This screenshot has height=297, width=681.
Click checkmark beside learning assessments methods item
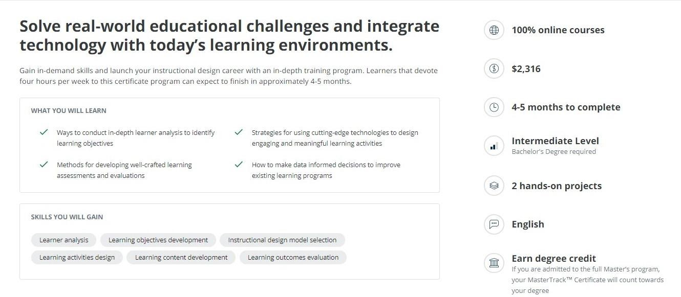point(44,165)
